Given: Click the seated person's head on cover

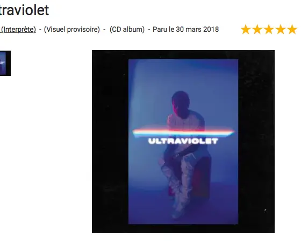Looking at the screenshot, I should (x=181, y=105).
